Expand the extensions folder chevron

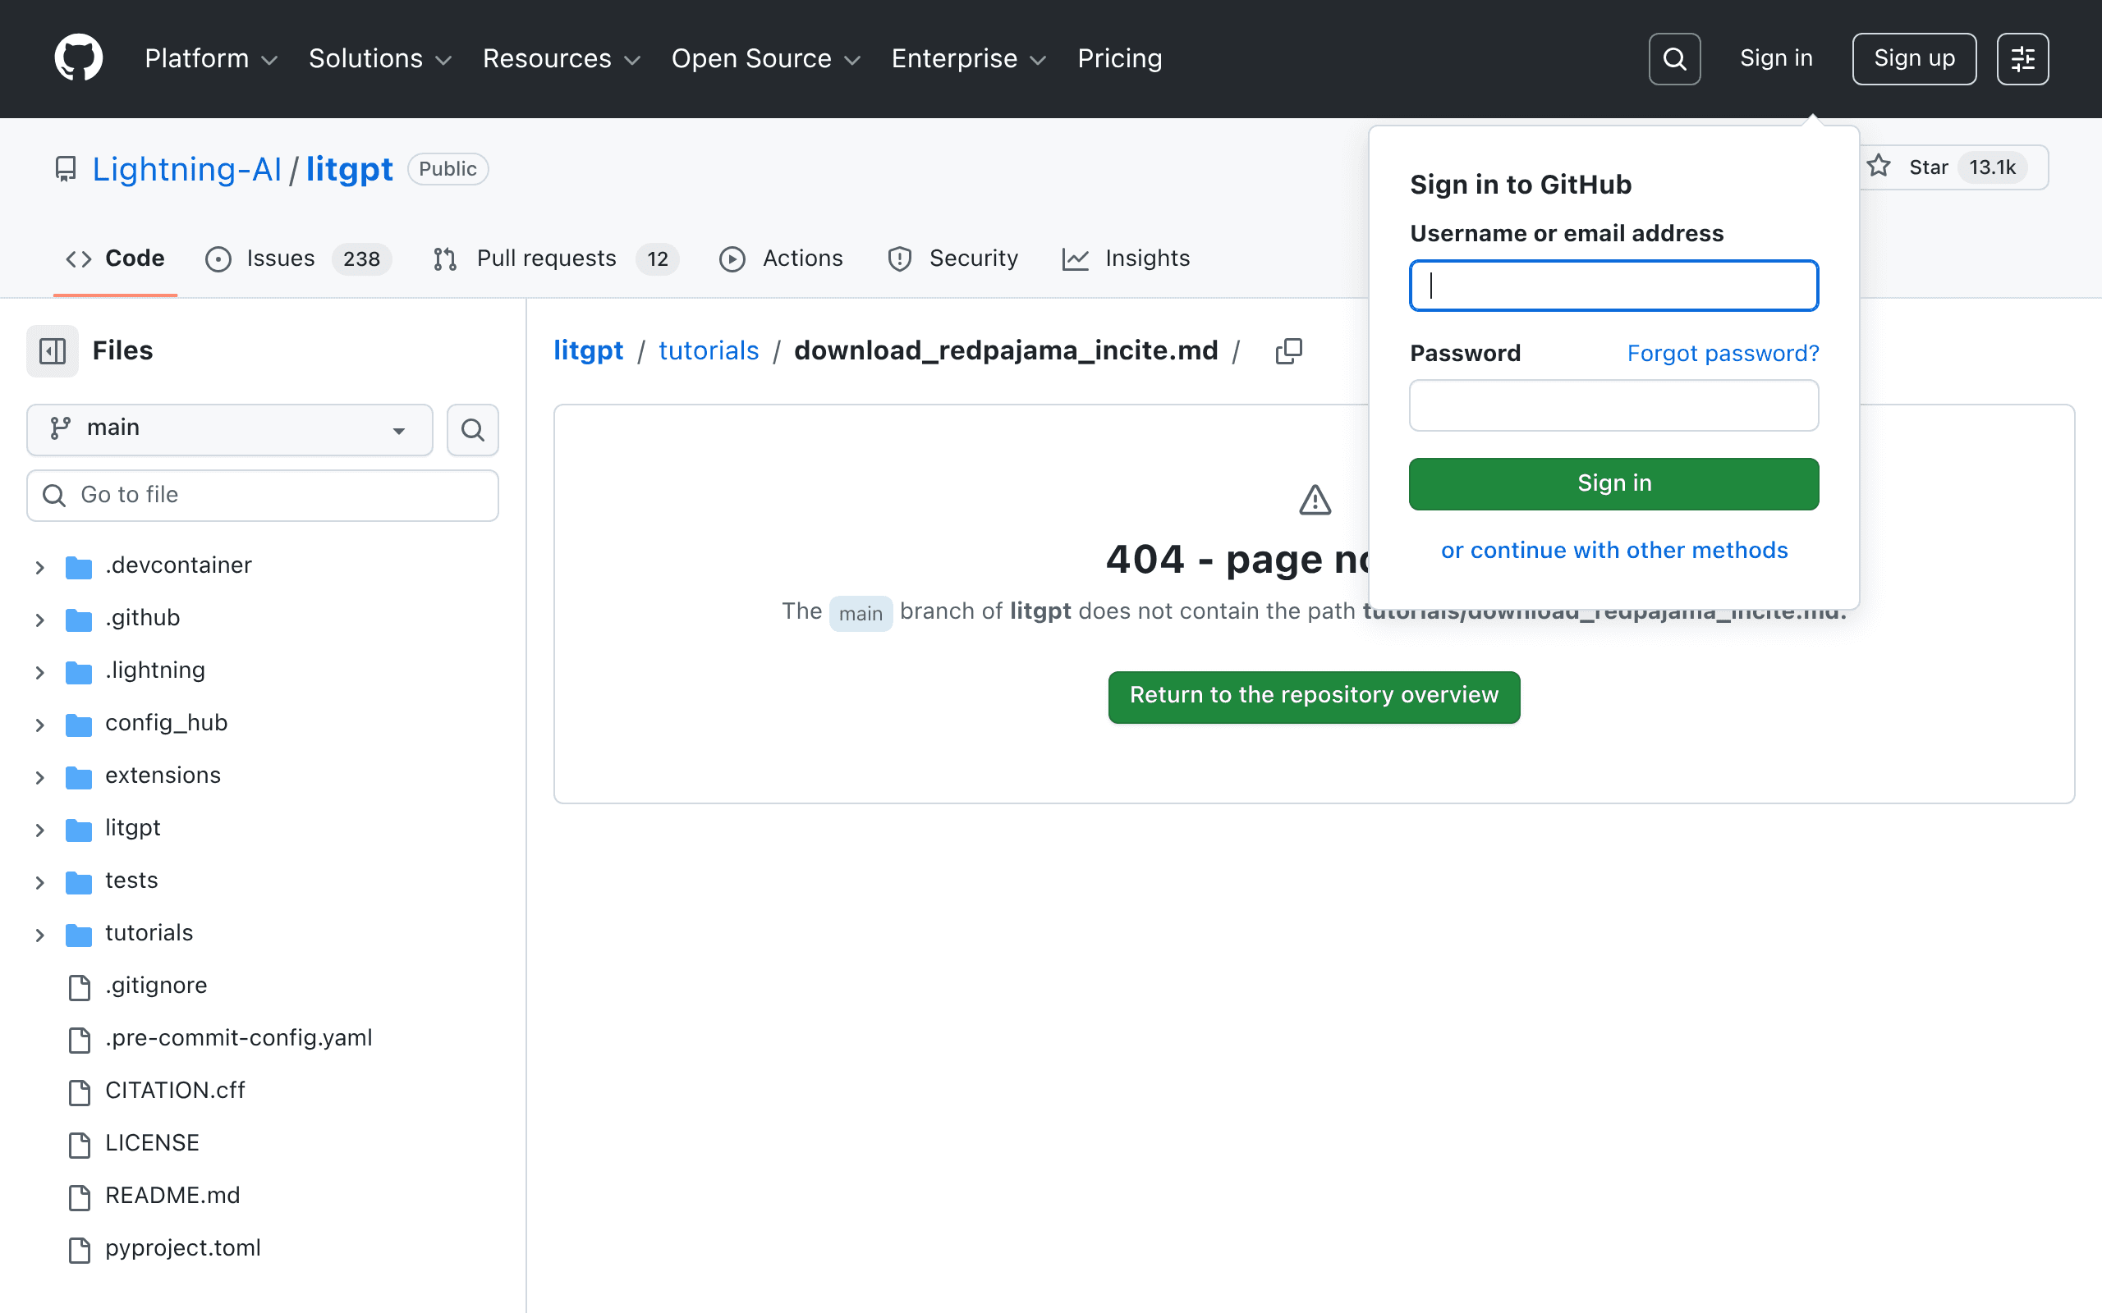(39, 777)
